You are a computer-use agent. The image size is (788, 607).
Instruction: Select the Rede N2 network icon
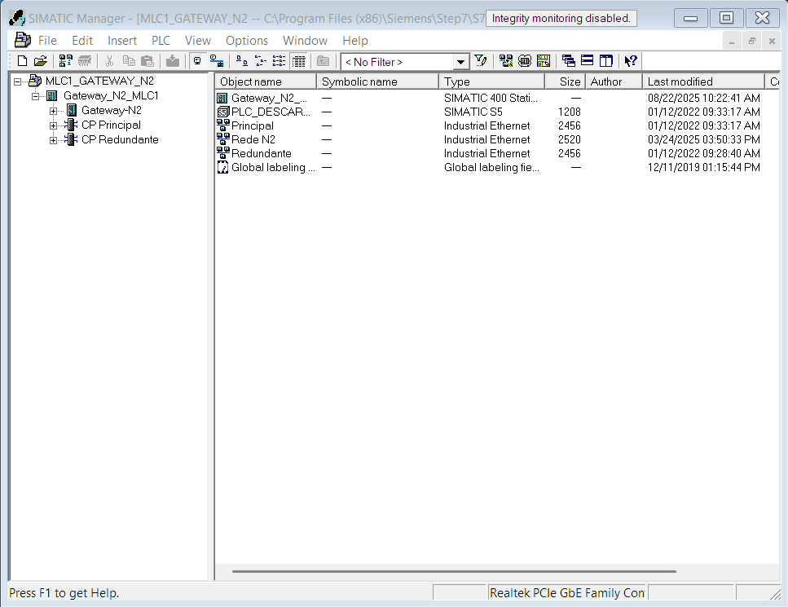pyautogui.click(x=222, y=139)
